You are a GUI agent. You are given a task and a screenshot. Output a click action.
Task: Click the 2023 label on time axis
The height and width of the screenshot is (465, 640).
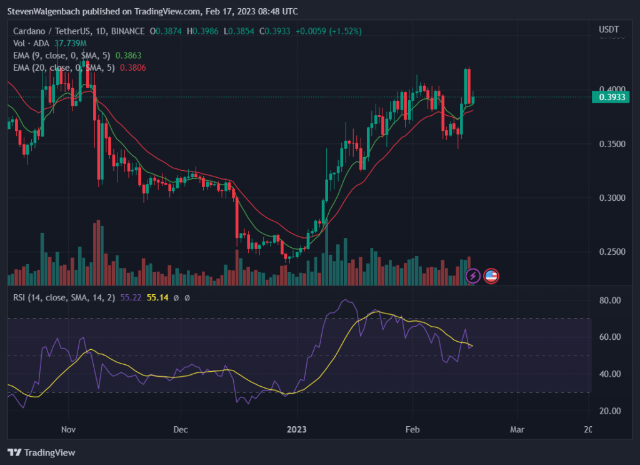pos(297,429)
